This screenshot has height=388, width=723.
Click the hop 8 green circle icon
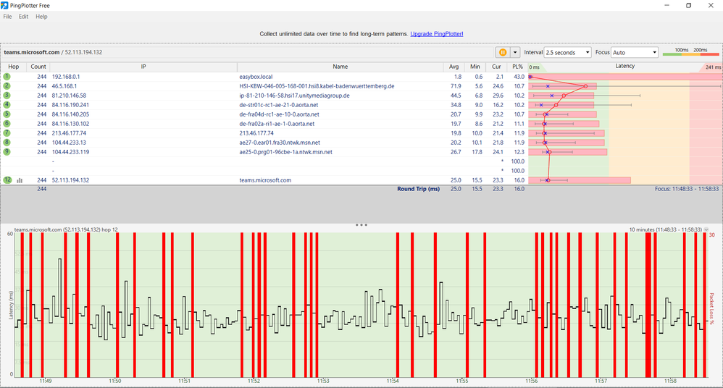point(7,143)
